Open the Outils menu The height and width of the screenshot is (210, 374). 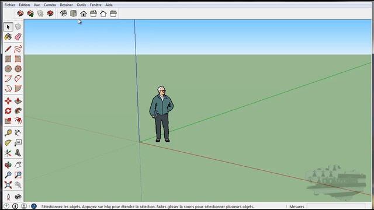tap(81, 5)
